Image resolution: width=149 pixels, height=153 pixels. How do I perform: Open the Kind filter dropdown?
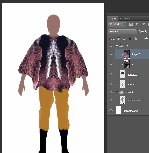coord(117,24)
